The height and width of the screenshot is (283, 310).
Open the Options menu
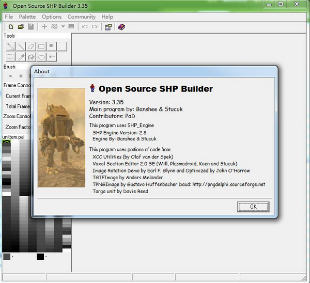pyautogui.click(x=52, y=17)
